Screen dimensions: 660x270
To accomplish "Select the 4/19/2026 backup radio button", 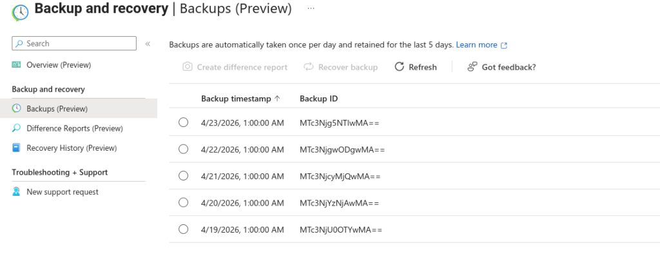I will tap(184, 229).
